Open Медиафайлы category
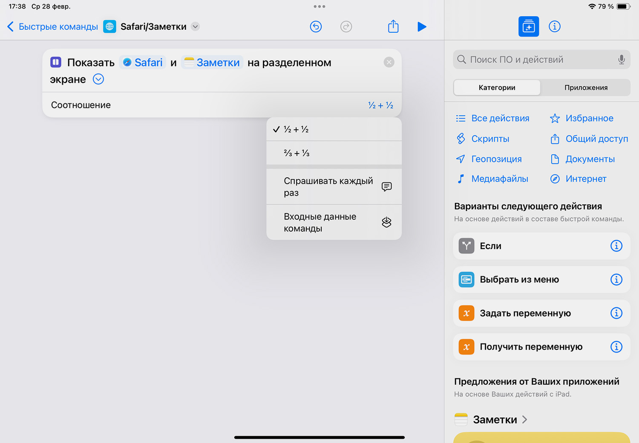The width and height of the screenshot is (639, 443). click(492, 179)
